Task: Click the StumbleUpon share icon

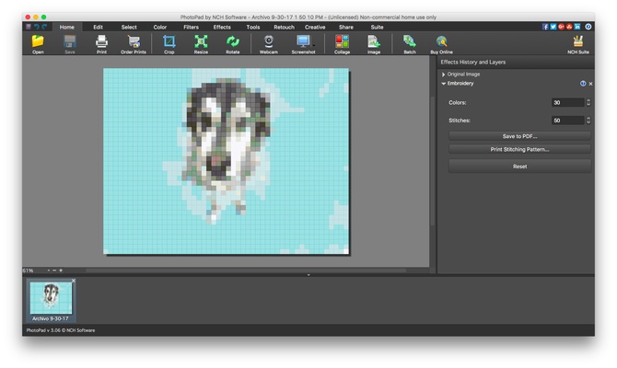Action: click(569, 27)
